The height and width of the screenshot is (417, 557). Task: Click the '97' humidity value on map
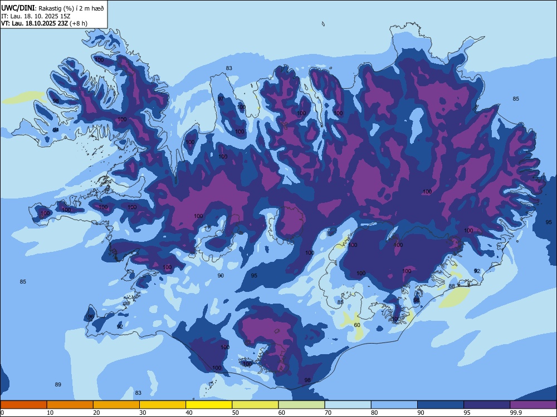221,98
